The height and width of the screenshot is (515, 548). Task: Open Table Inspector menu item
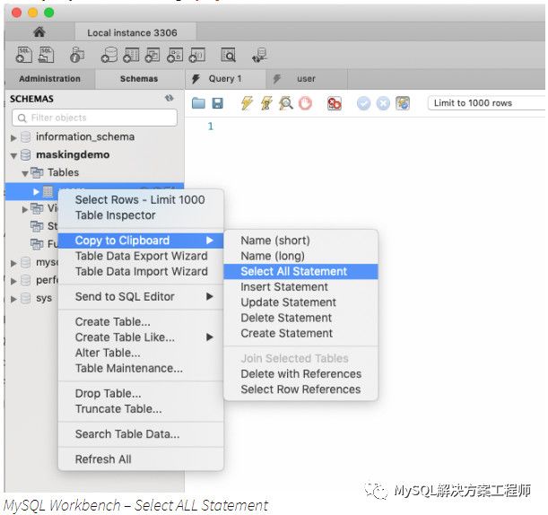[x=141, y=215]
